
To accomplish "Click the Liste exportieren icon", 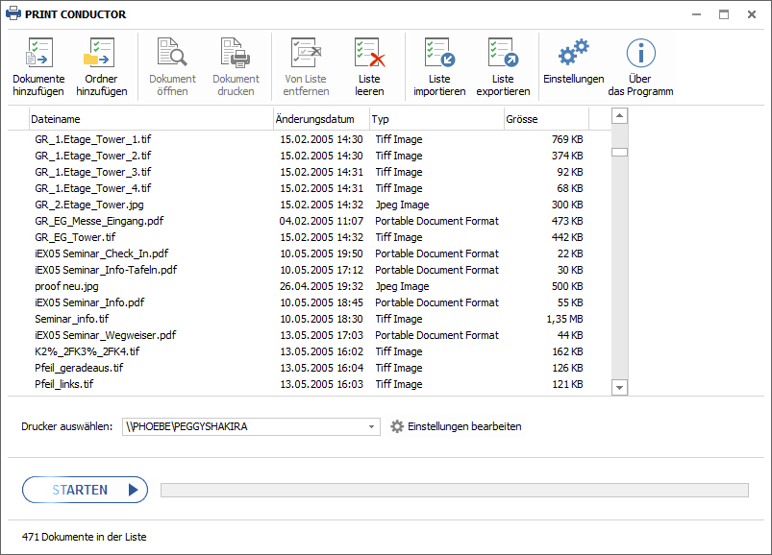I will click(503, 53).
